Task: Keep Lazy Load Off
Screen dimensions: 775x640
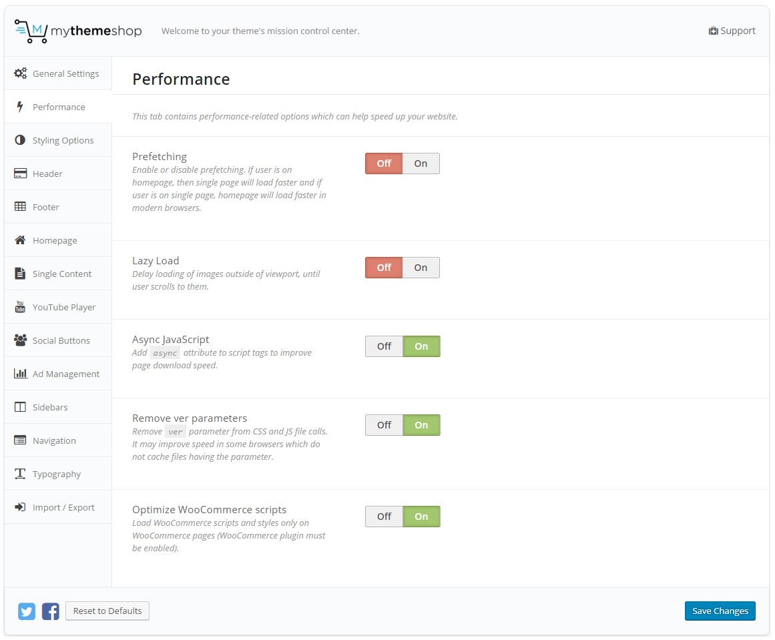Action: point(384,268)
